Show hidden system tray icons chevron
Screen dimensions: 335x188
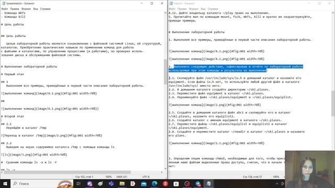(277, 183)
